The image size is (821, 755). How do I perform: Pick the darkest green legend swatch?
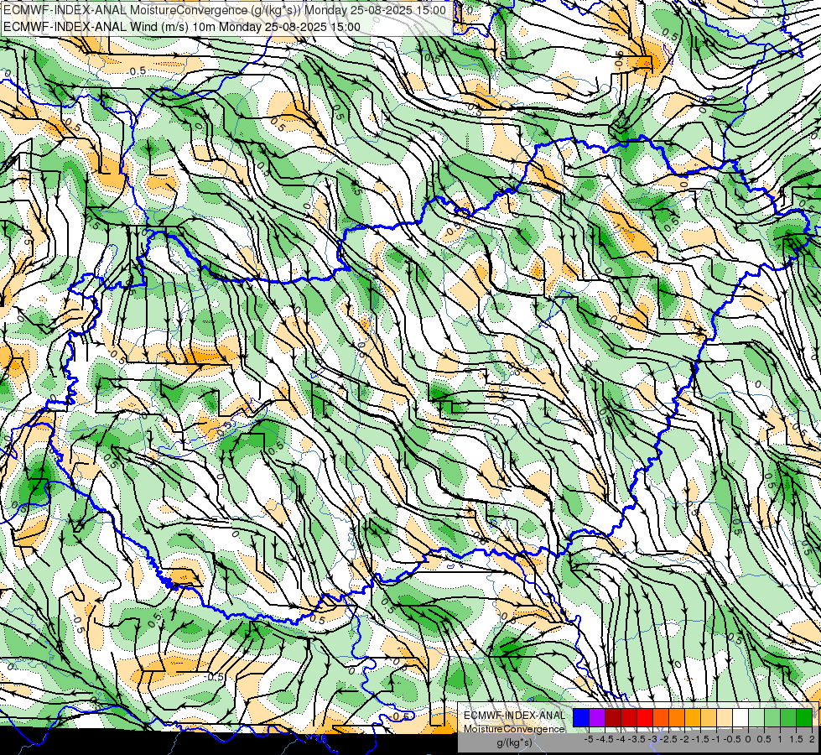pyautogui.click(x=803, y=717)
